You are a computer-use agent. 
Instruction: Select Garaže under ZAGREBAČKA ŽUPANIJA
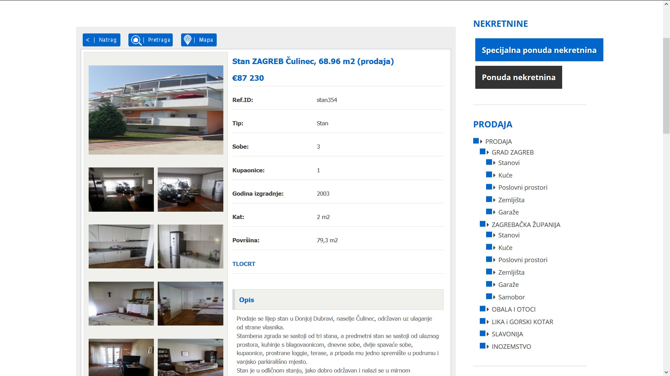tap(508, 284)
